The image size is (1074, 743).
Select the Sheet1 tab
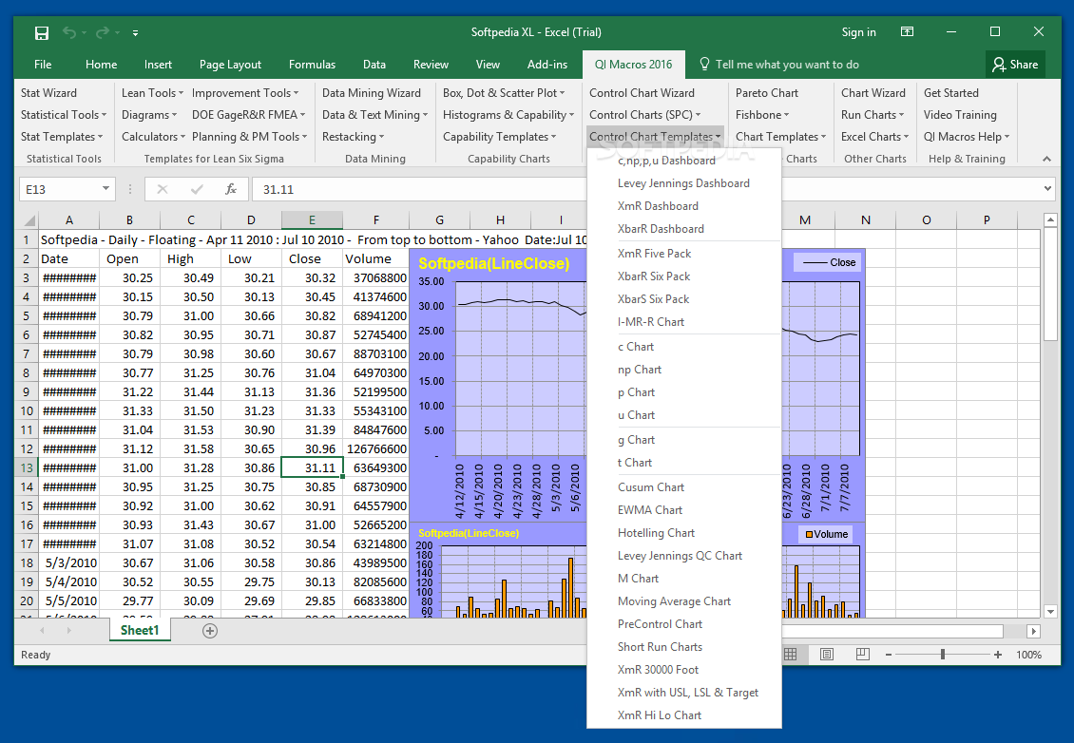click(140, 630)
